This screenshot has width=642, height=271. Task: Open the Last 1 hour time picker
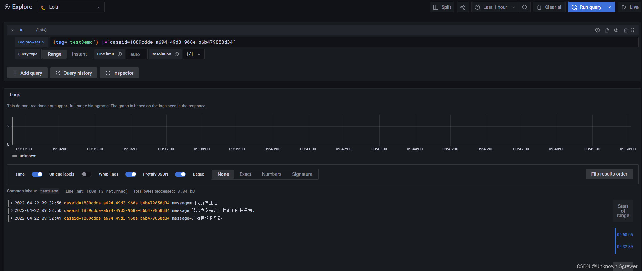coord(495,7)
